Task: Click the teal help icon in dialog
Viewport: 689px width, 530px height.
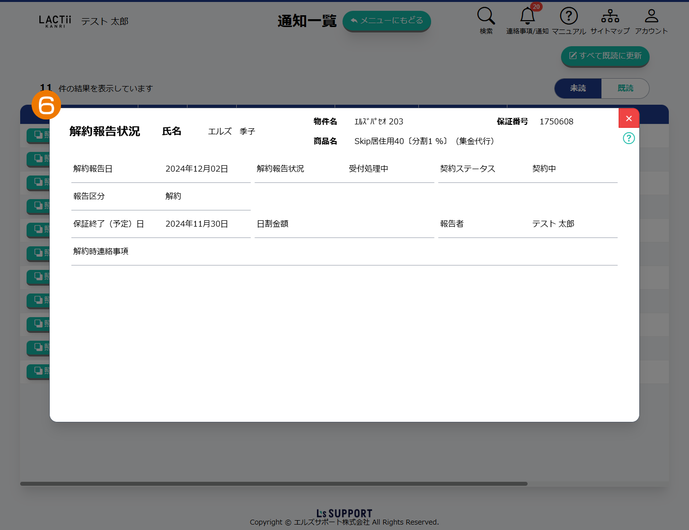Action: point(628,138)
